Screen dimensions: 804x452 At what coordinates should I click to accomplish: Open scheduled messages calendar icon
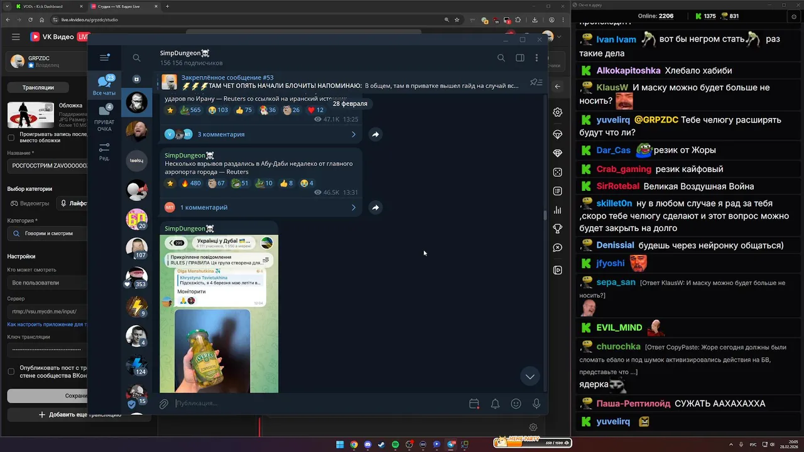coord(474,404)
